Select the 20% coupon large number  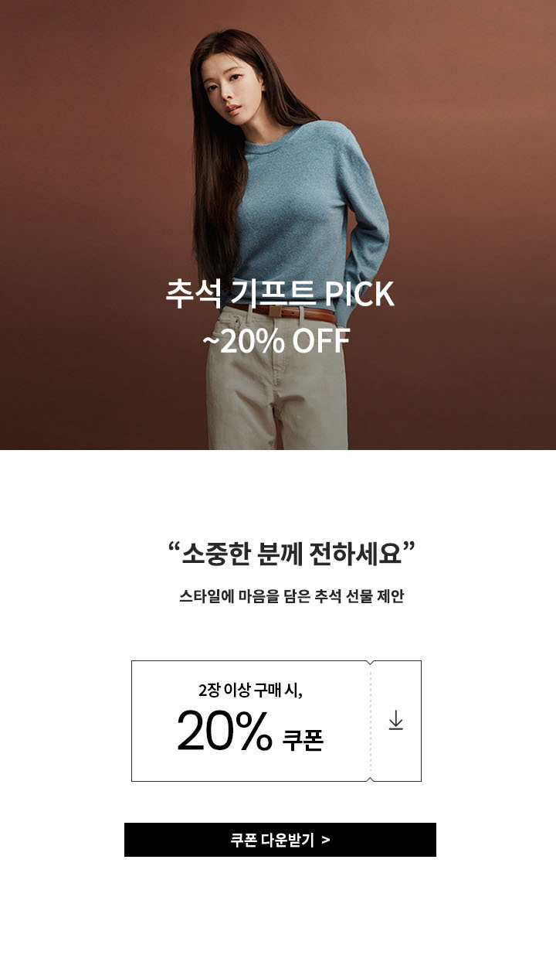tap(224, 731)
